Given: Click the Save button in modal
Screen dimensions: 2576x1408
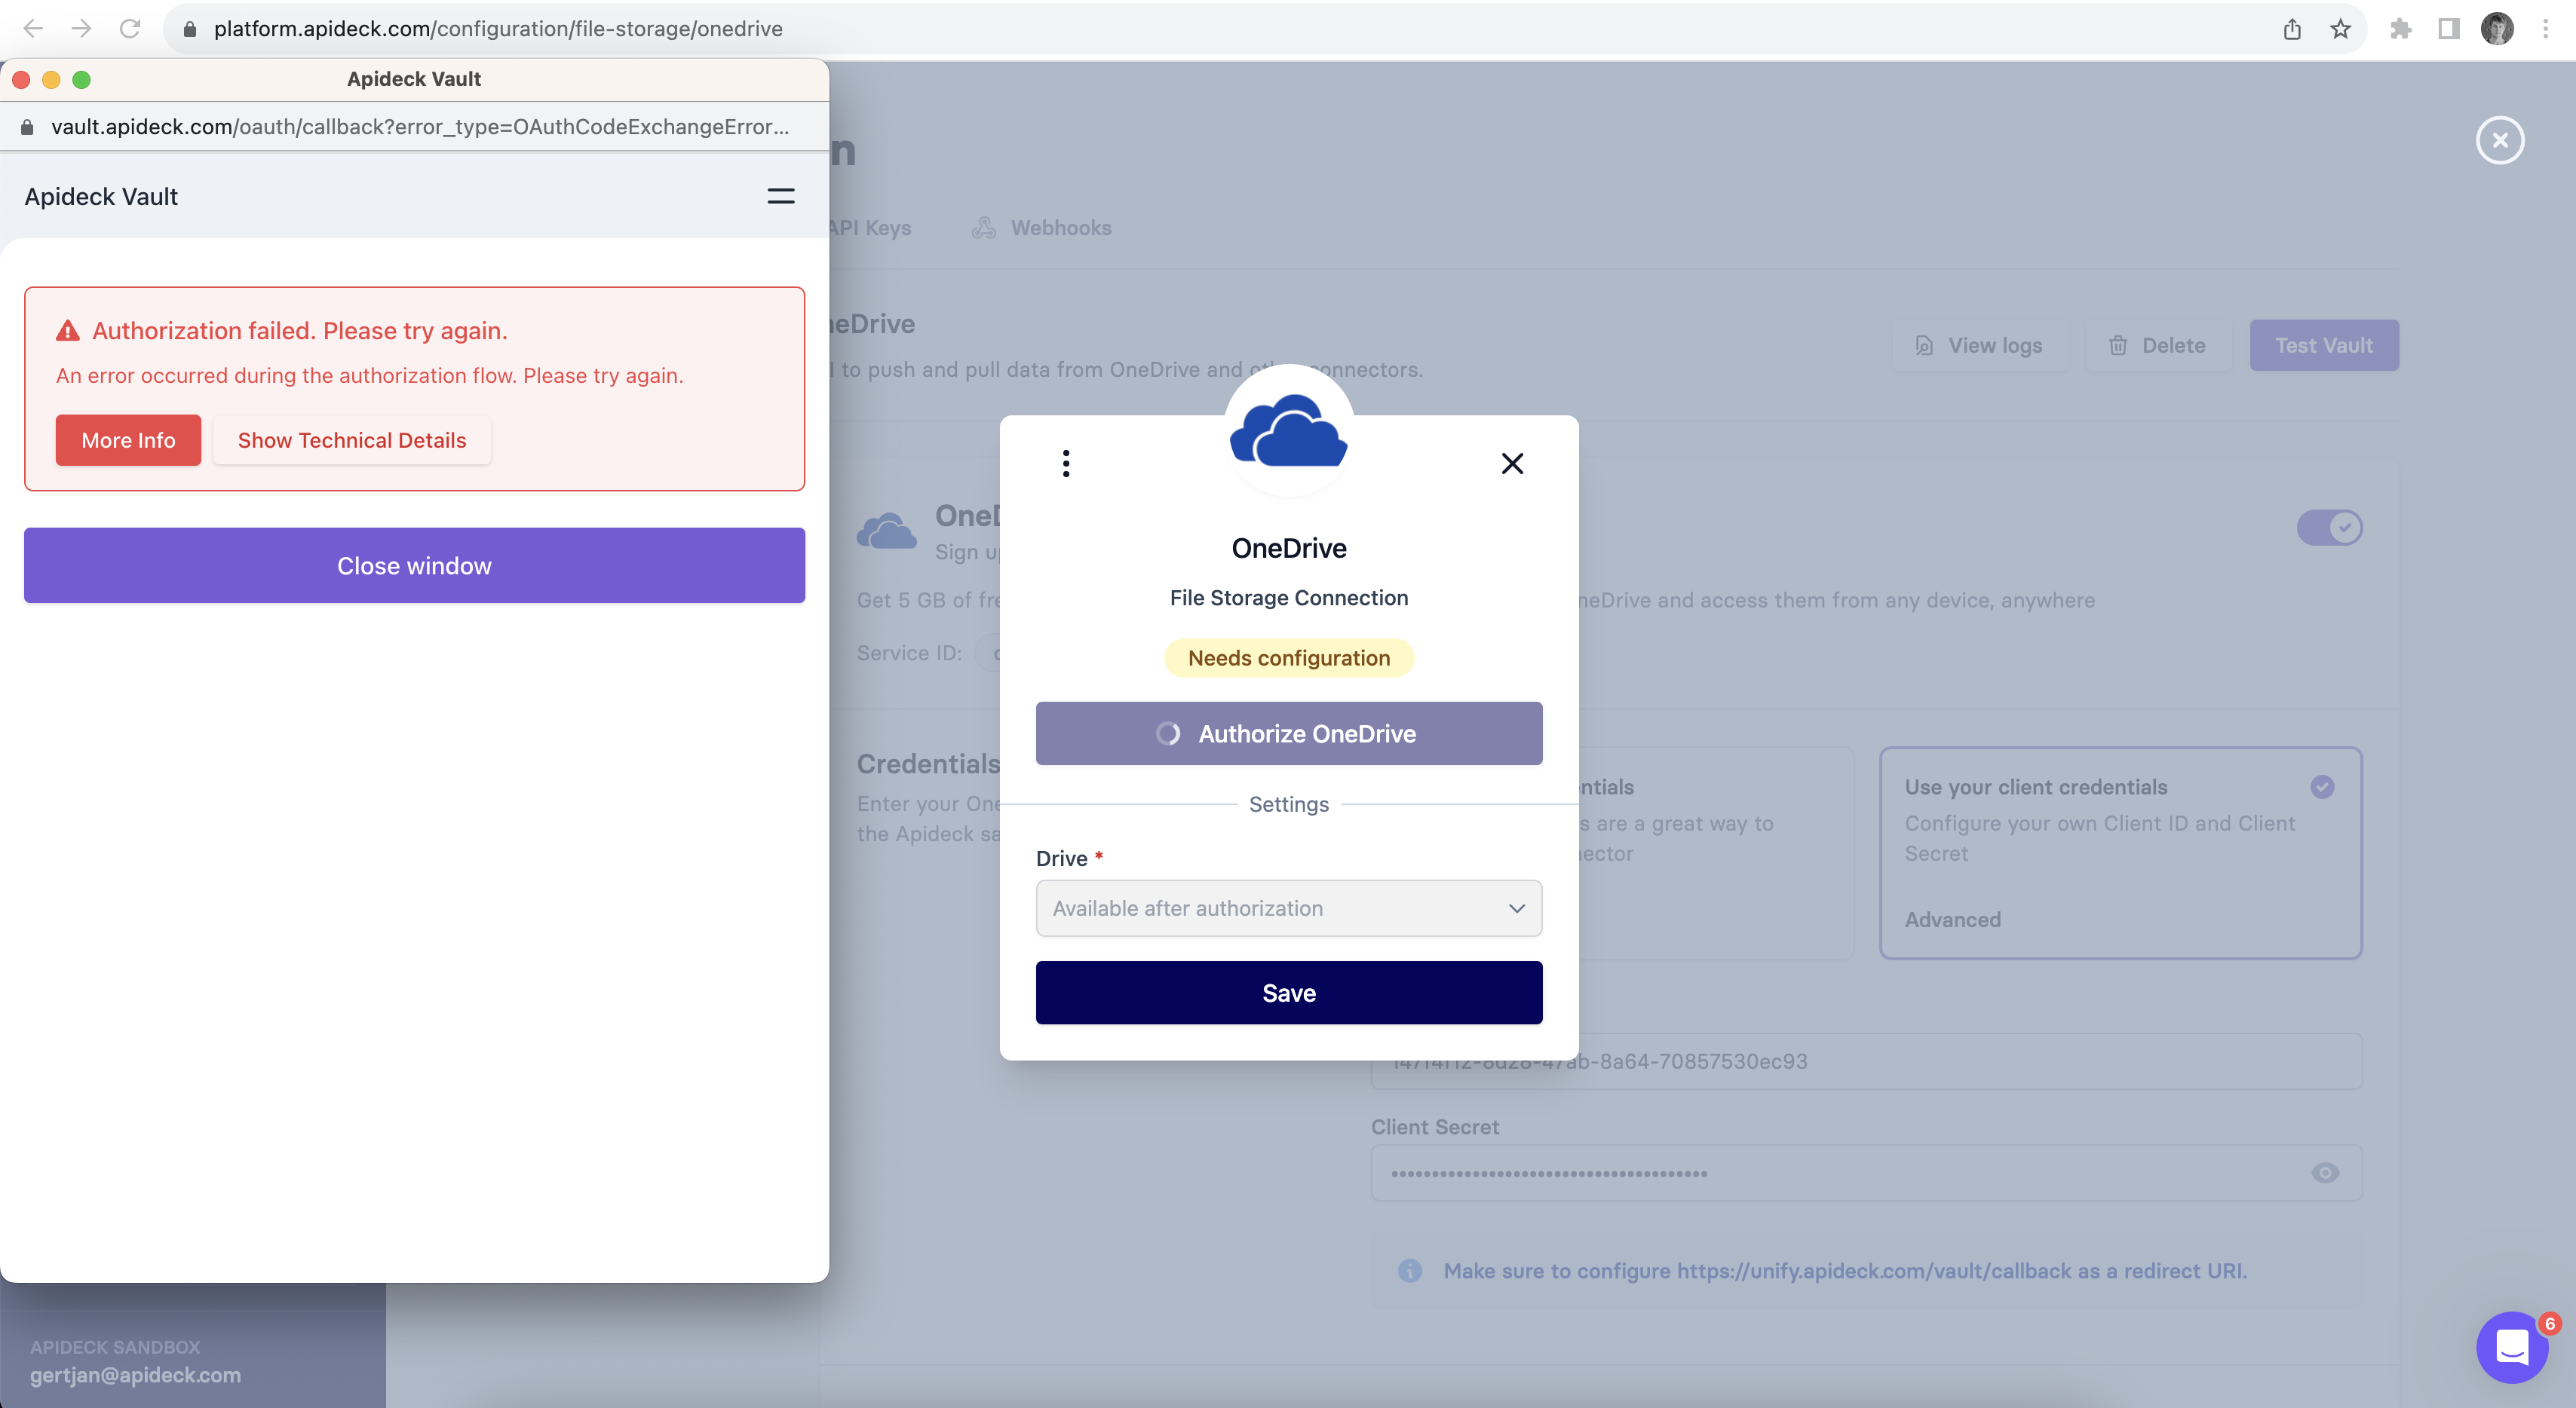Looking at the screenshot, I should 1289,992.
